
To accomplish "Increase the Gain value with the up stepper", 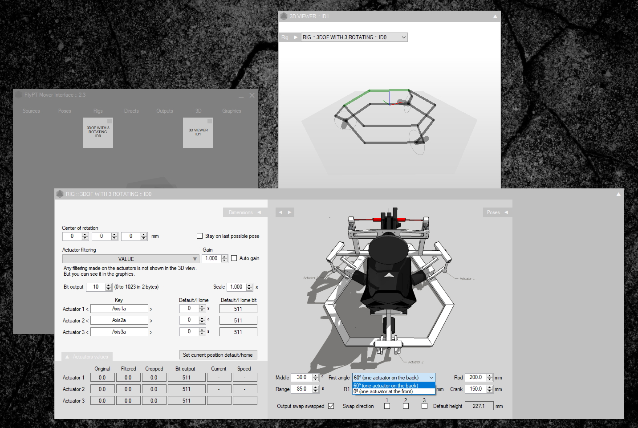I will [x=224, y=257].
